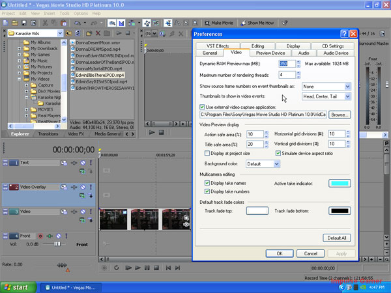This screenshot has height=293, width=391.
Task: Open the Transitions panel tab
Action: [x=48, y=134]
